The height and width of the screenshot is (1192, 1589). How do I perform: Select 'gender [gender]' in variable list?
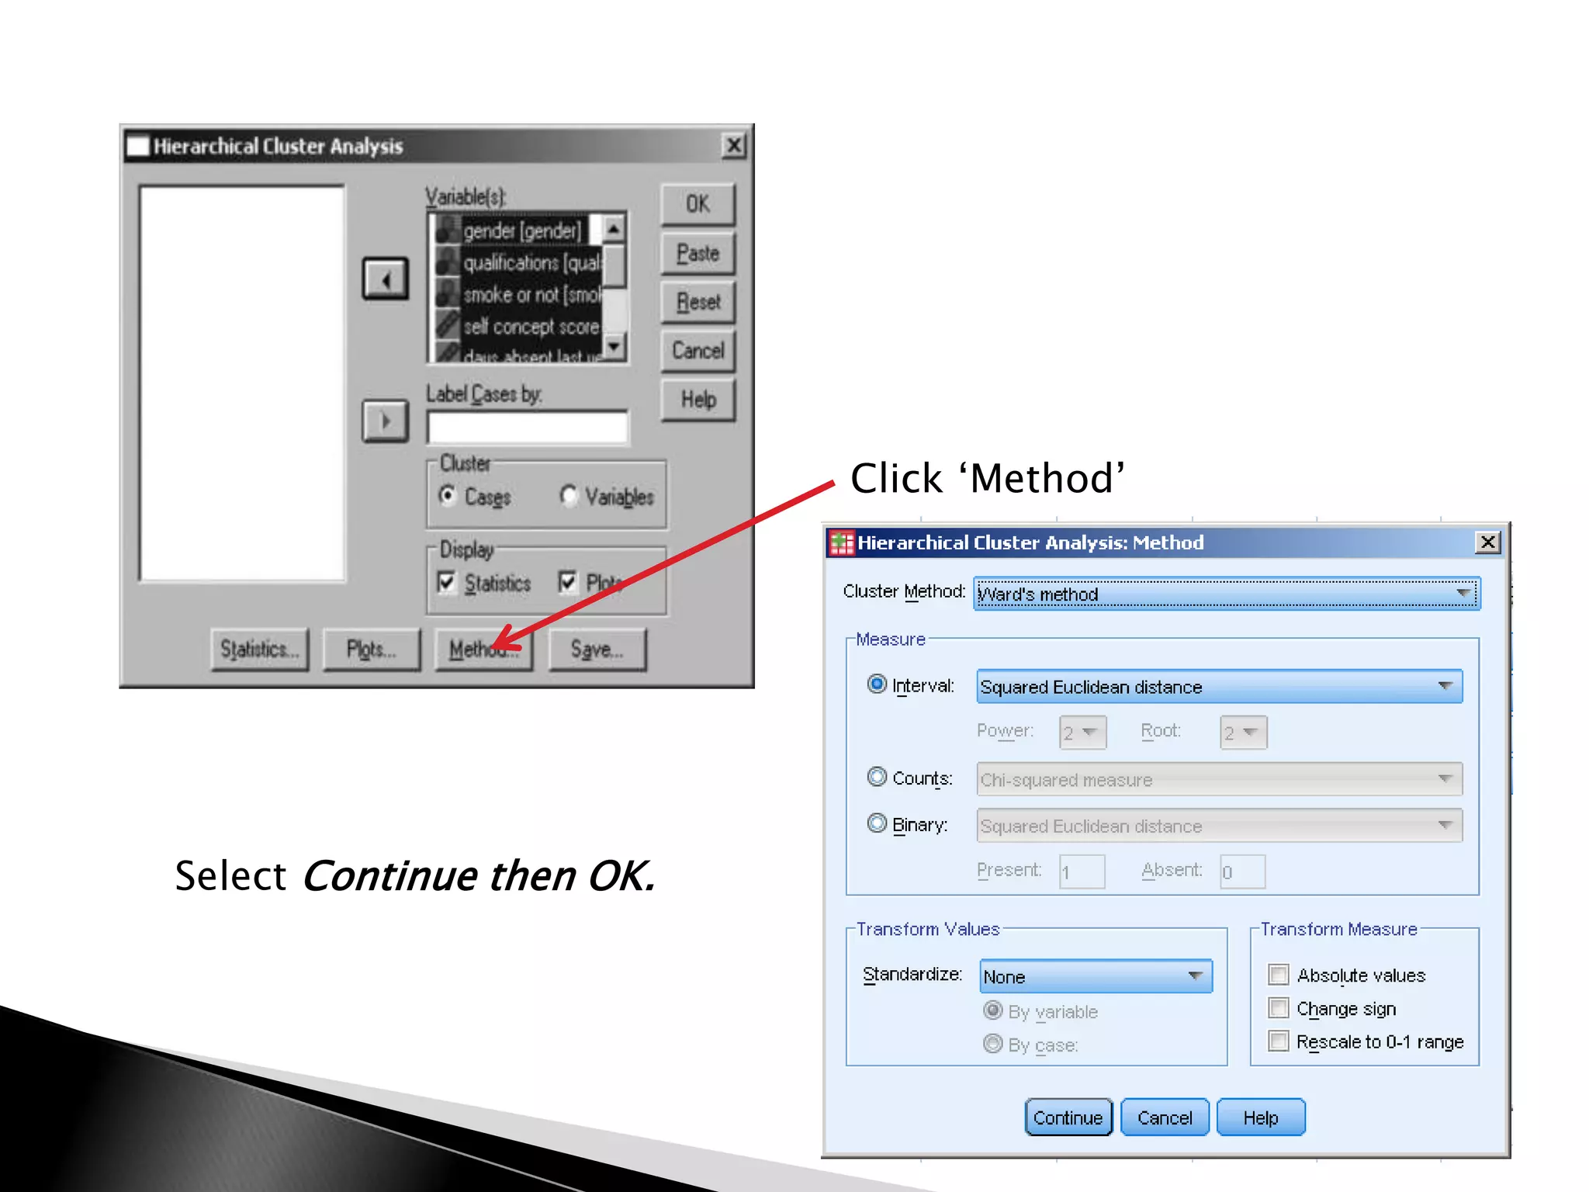point(521,230)
